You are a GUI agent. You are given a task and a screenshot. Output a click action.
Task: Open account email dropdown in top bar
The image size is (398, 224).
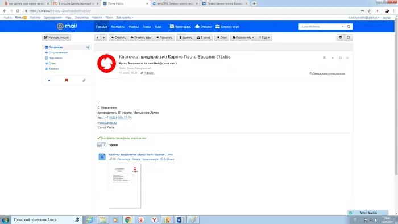364,18
